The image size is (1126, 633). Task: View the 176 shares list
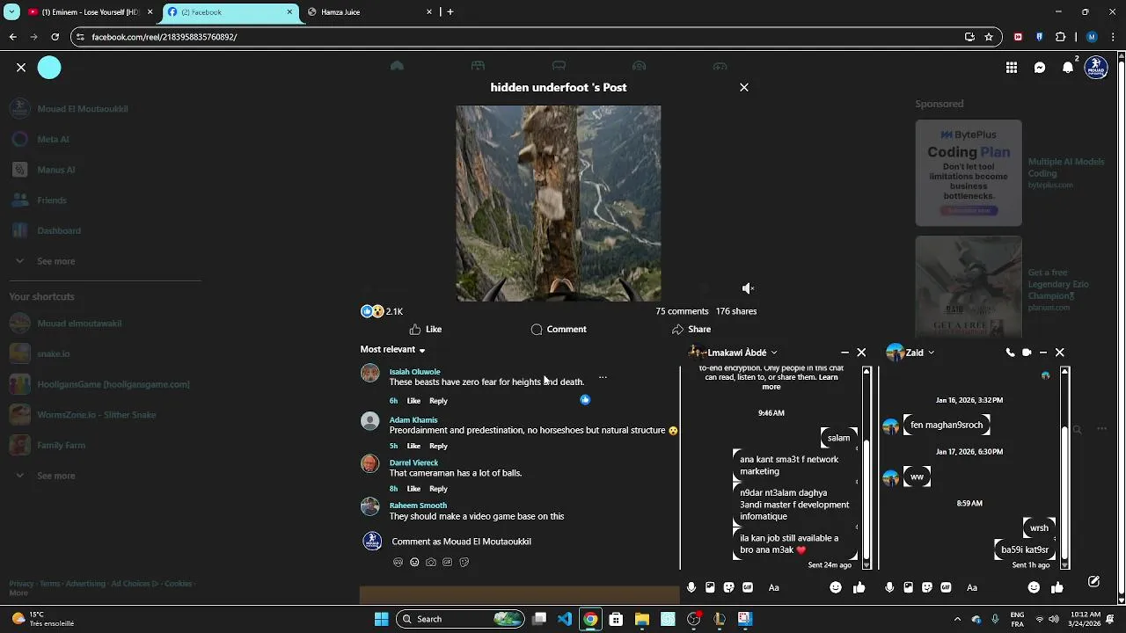click(736, 311)
